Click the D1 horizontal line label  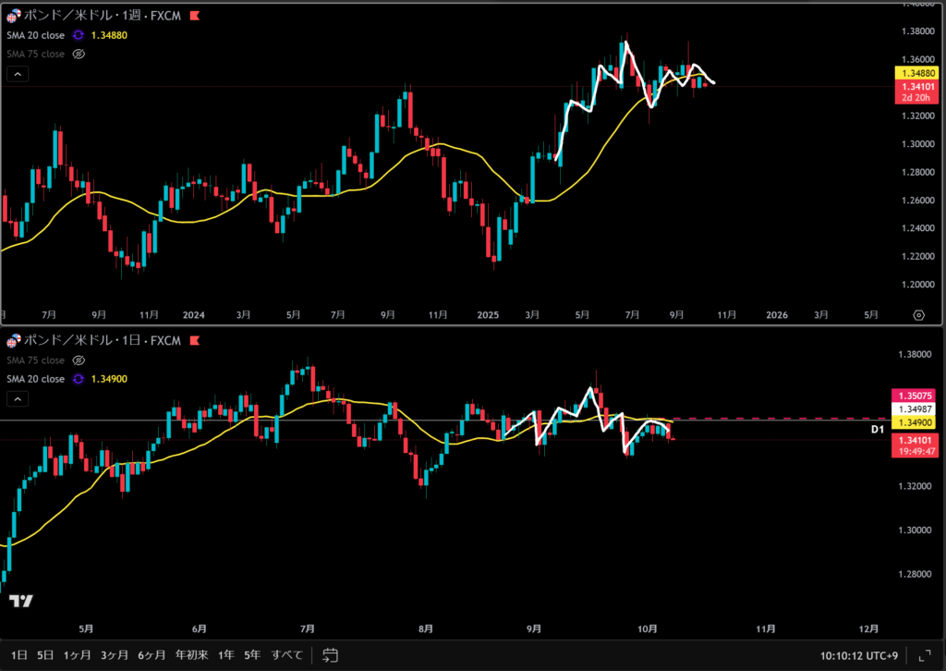pyautogui.click(x=877, y=429)
